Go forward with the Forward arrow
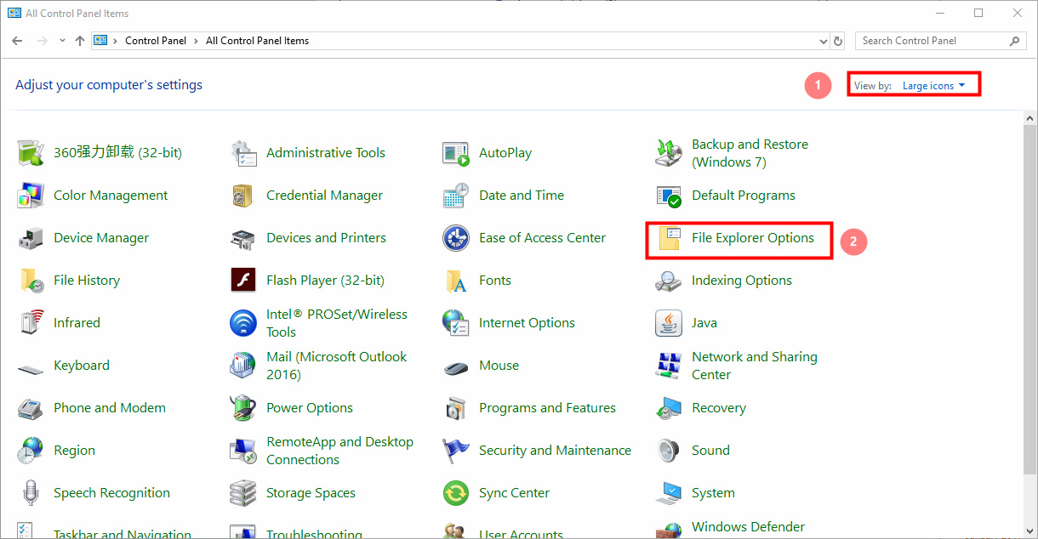1038x539 pixels. coord(43,41)
